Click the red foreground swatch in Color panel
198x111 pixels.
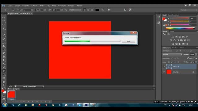tap(164, 19)
